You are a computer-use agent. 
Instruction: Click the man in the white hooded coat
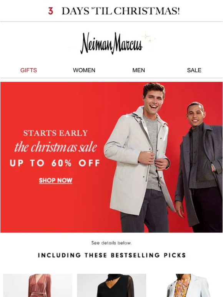pos(140,157)
